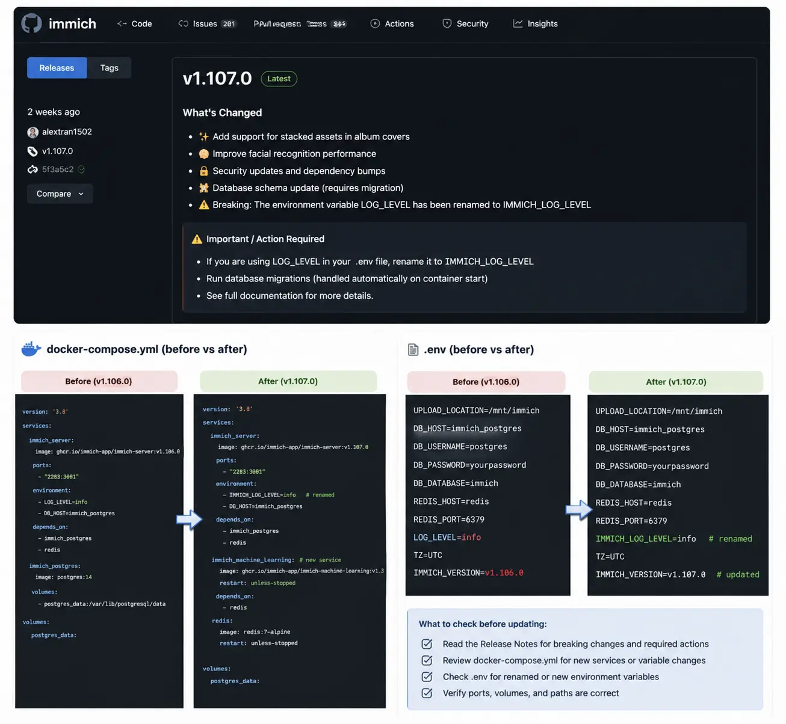The height and width of the screenshot is (724, 786).
Task: Open alextran1502's avatar picture
Action: tap(33, 132)
